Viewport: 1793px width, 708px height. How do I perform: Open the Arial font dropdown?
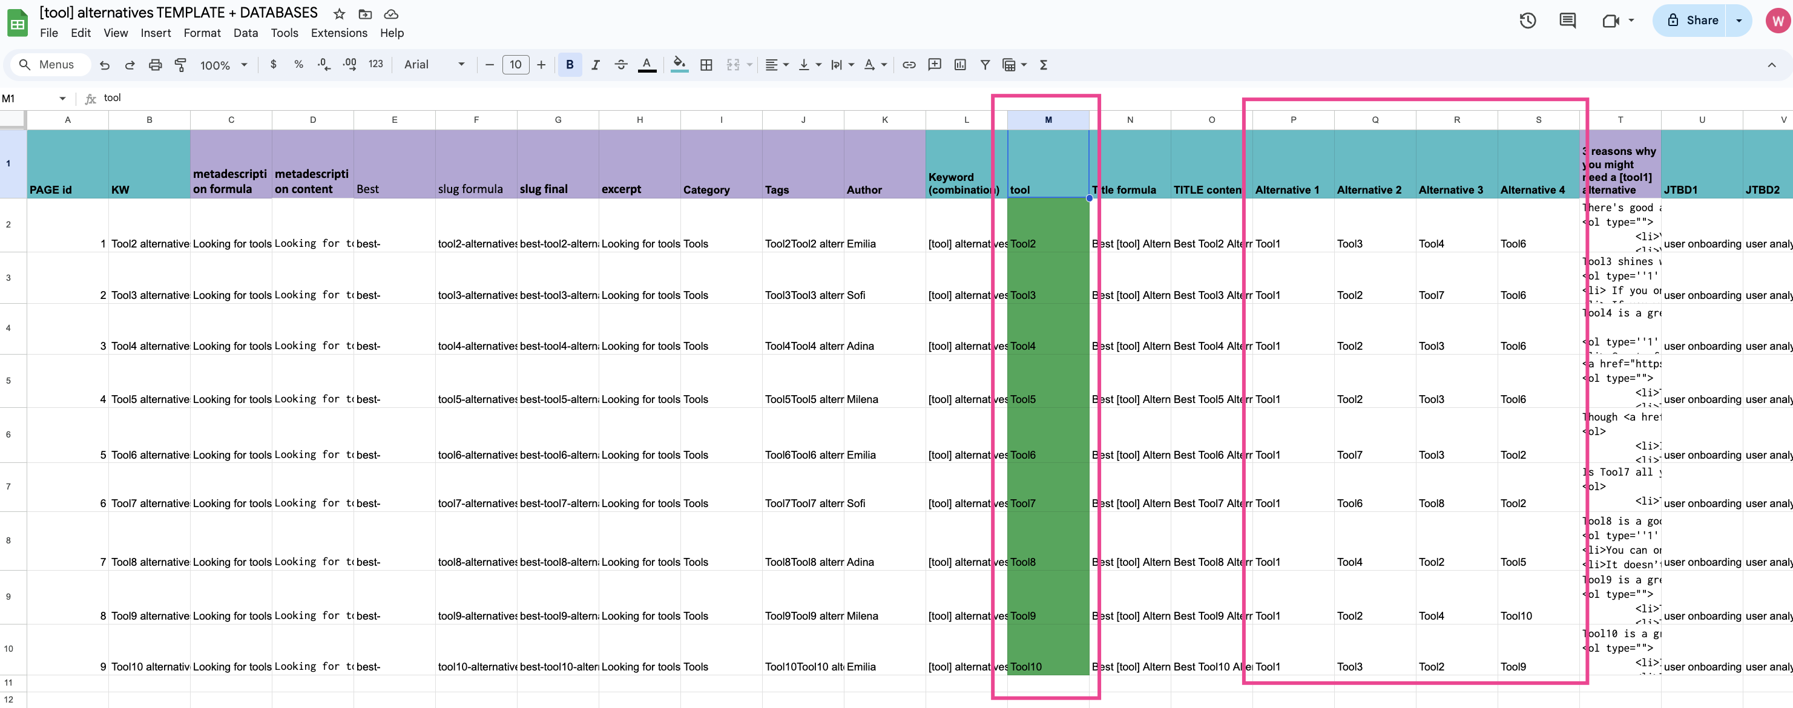[x=435, y=65]
